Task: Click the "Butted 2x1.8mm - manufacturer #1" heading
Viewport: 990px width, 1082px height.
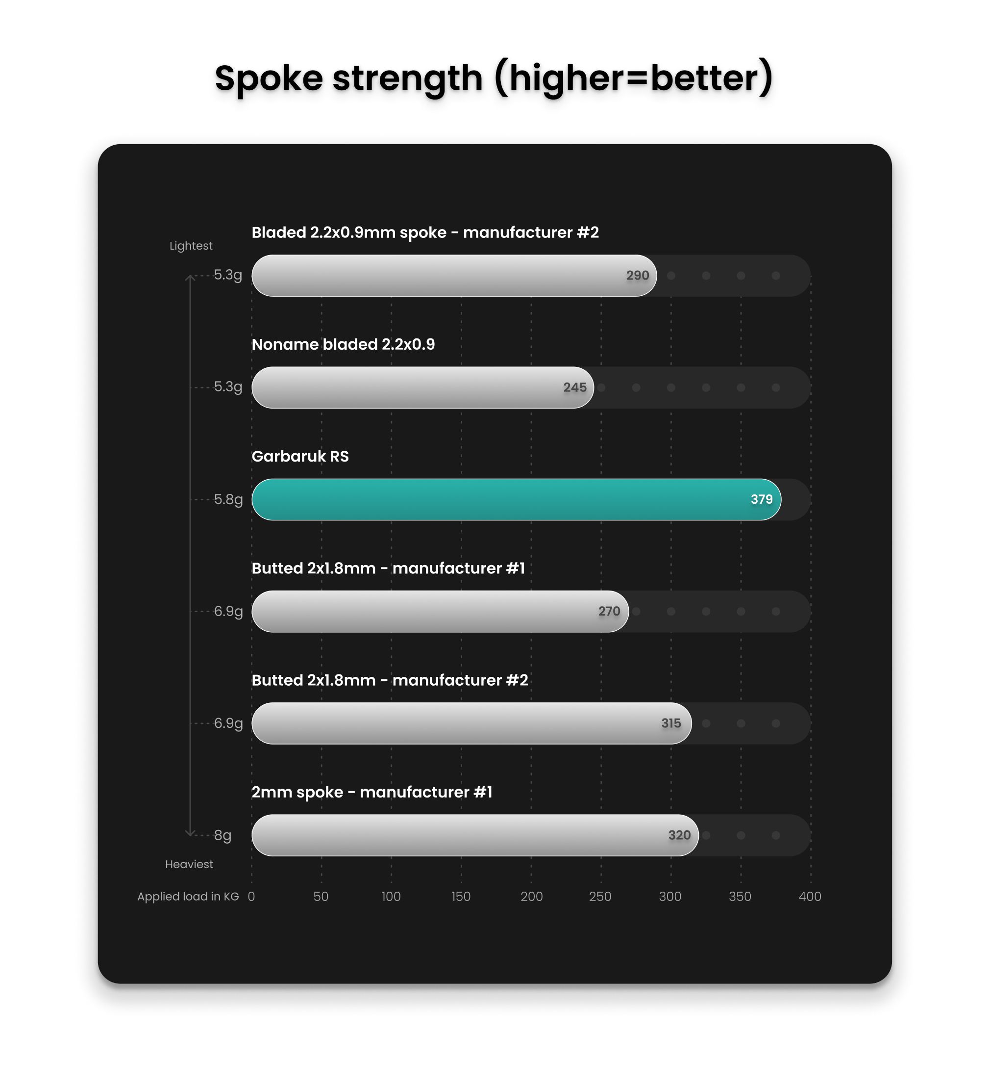Action: tap(388, 568)
